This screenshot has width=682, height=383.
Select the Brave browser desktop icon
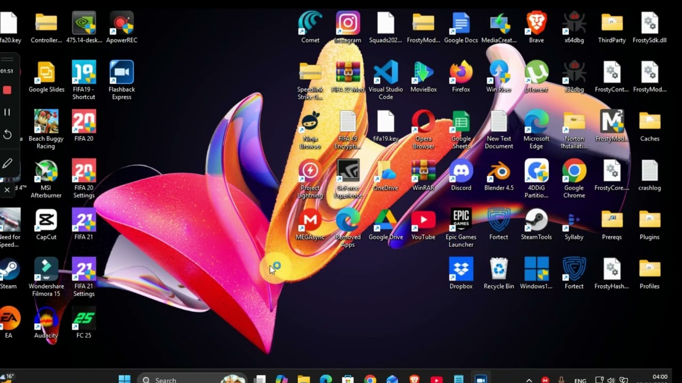[x=537, y=28]
